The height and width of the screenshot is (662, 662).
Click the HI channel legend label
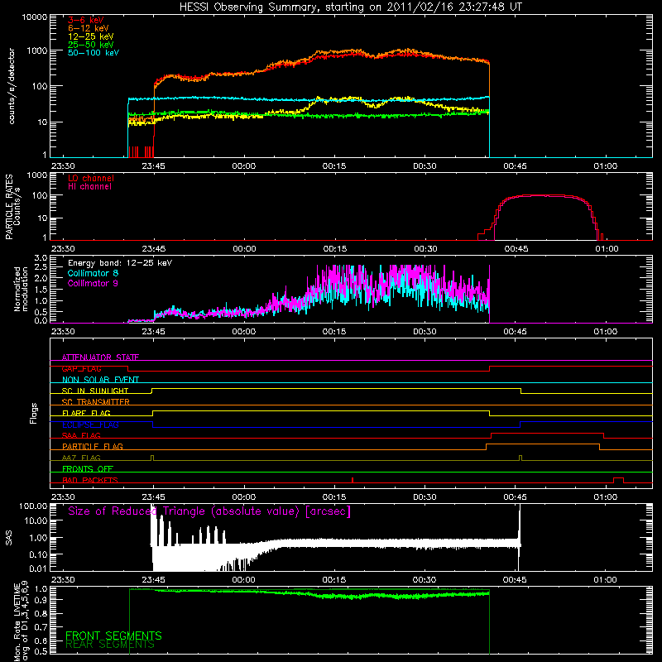pyautogui.click(x=89, y=187)
